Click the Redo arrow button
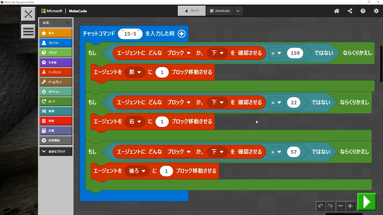The height and width of the screenshot is (215, 383). point(330,206)
